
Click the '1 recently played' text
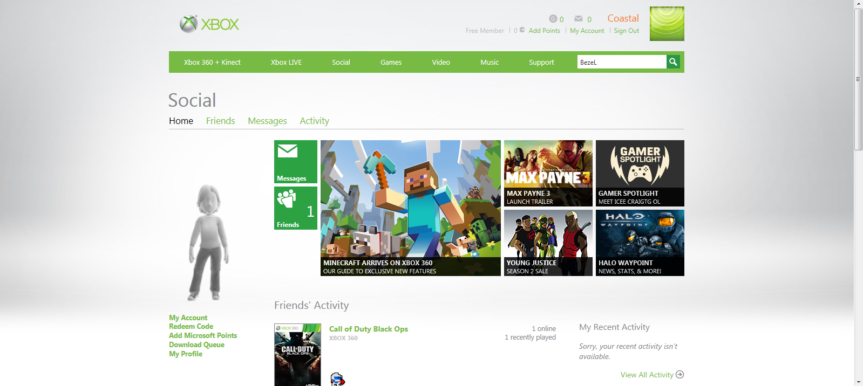point(530,337)
